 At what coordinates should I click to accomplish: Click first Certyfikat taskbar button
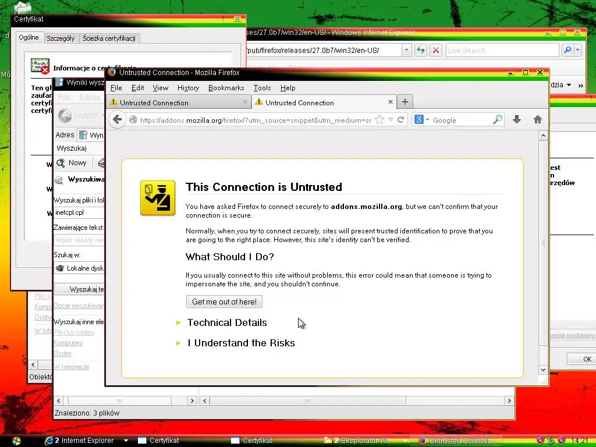tap(158, 441)
